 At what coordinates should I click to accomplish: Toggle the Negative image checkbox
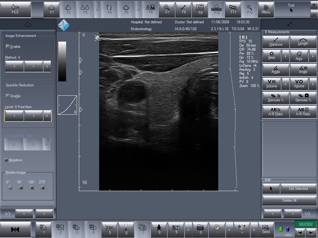click(6, 160)
